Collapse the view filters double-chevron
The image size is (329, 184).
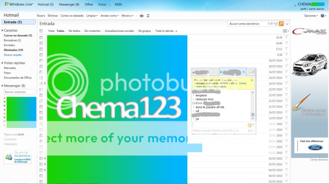[x=176, y=31]
